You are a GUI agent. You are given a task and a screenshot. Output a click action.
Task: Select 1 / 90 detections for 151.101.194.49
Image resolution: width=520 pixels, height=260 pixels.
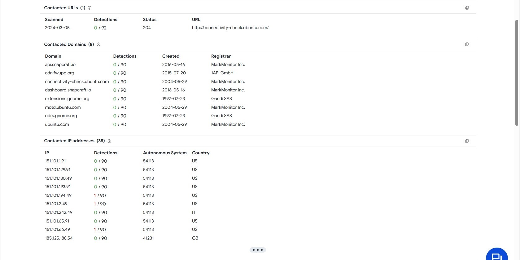click(x=100, y=195)
